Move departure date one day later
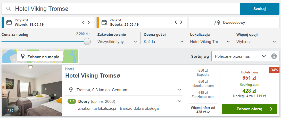The image size is (281, 118). tap(181, 22)
